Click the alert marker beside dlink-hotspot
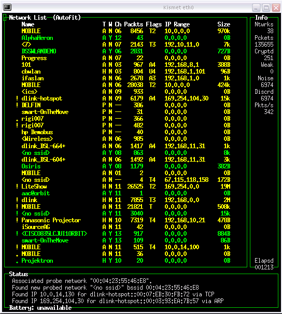282x314 pixels. click(x=17, y=98)
